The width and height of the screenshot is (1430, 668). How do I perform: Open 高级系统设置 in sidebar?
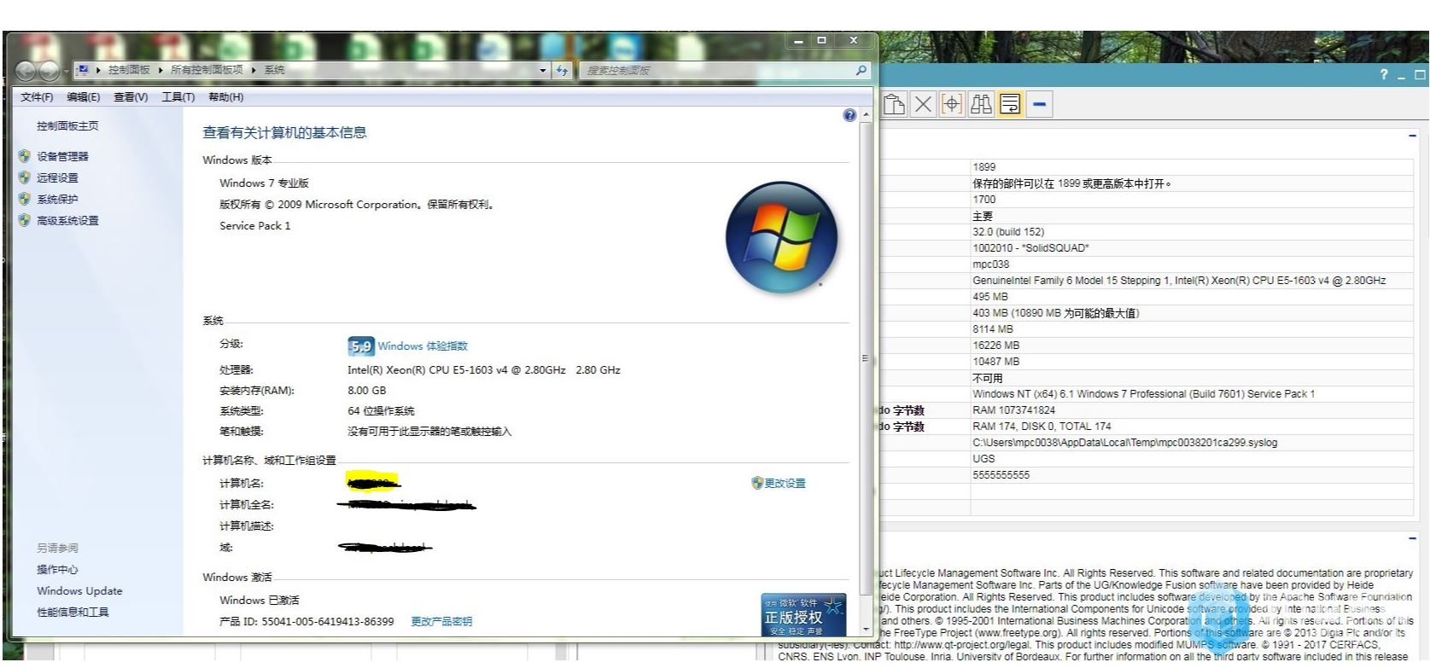pos(67,220)
